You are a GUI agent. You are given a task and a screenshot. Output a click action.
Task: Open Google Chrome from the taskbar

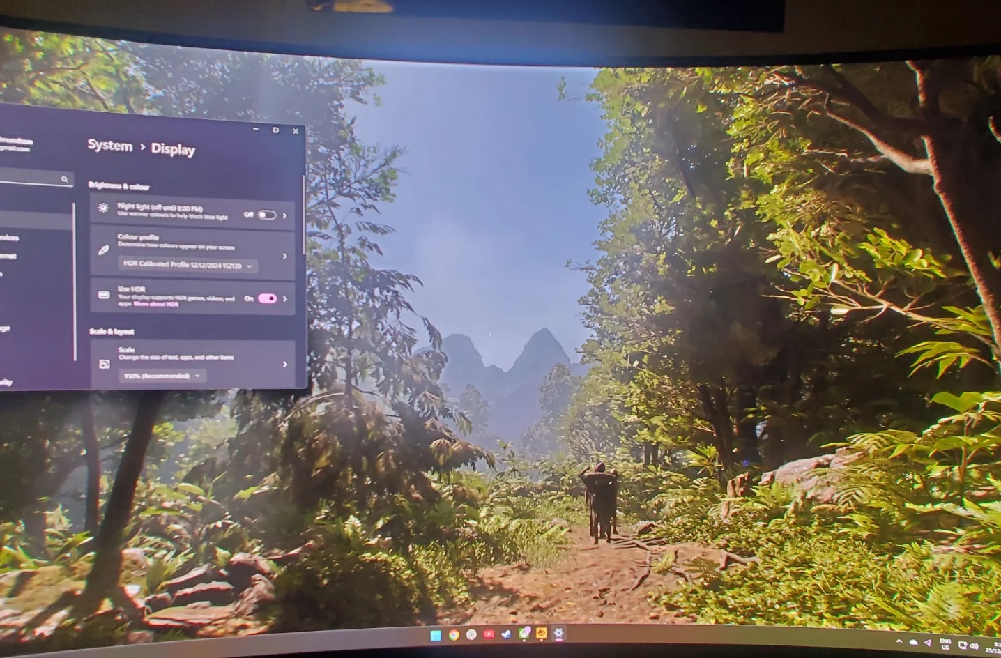(454, 635)
